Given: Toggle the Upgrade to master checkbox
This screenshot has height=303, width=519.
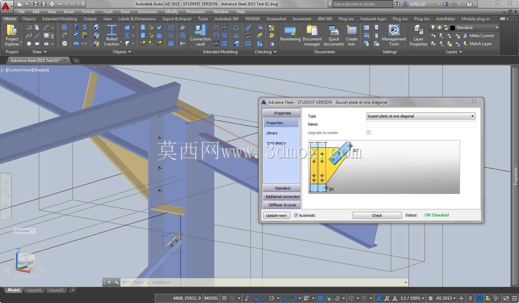Looking at the screenshot, I should [x=368, y=133].
